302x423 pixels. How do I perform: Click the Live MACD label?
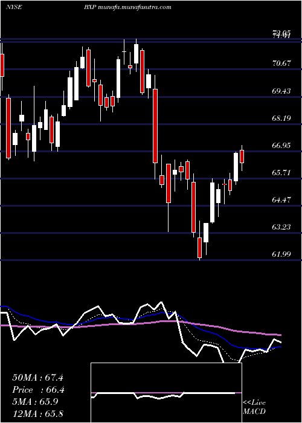[254, 407]
